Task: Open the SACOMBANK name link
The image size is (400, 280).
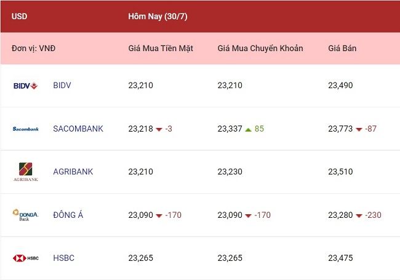Action: point(78,129)
